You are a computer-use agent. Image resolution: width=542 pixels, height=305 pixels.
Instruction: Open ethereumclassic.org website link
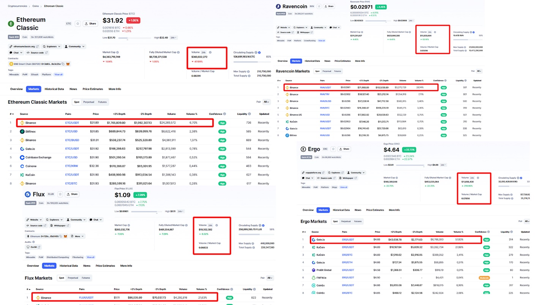tap(24, 46)
